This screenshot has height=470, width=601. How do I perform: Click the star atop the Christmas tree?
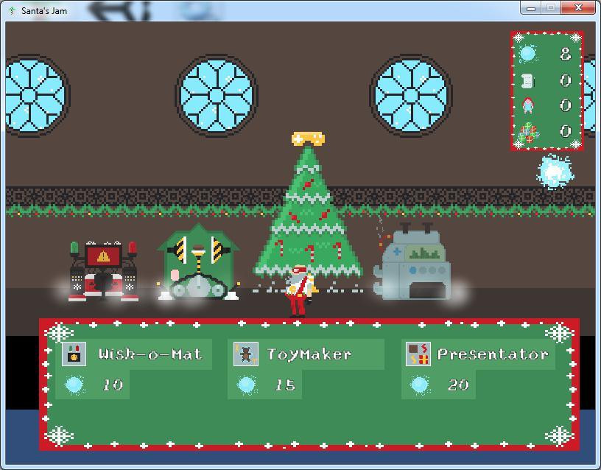click(309, 138)
